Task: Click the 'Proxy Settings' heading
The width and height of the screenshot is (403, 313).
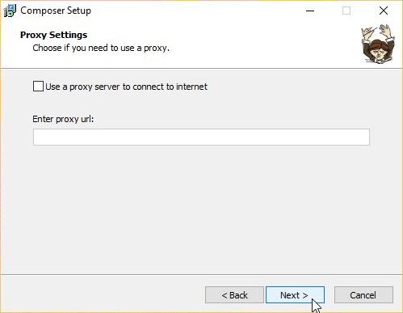Action: pyautogui.click(x=53, y=35)
